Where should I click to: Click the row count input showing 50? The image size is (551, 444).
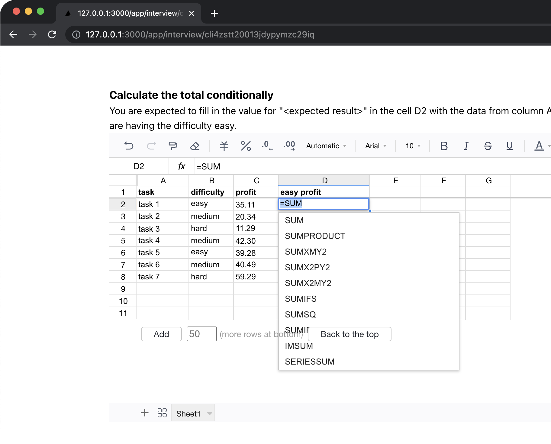(x=201, y=334)
